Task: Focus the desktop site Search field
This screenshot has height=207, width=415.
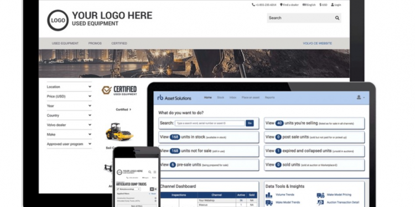Action: tap(304, 18)
